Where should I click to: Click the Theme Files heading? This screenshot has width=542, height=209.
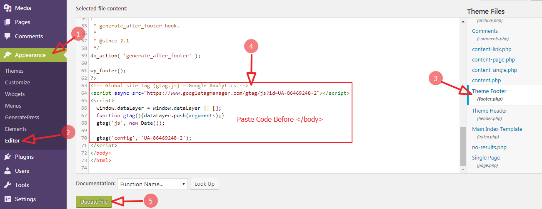pyautogui.click(x=486, y=11)
